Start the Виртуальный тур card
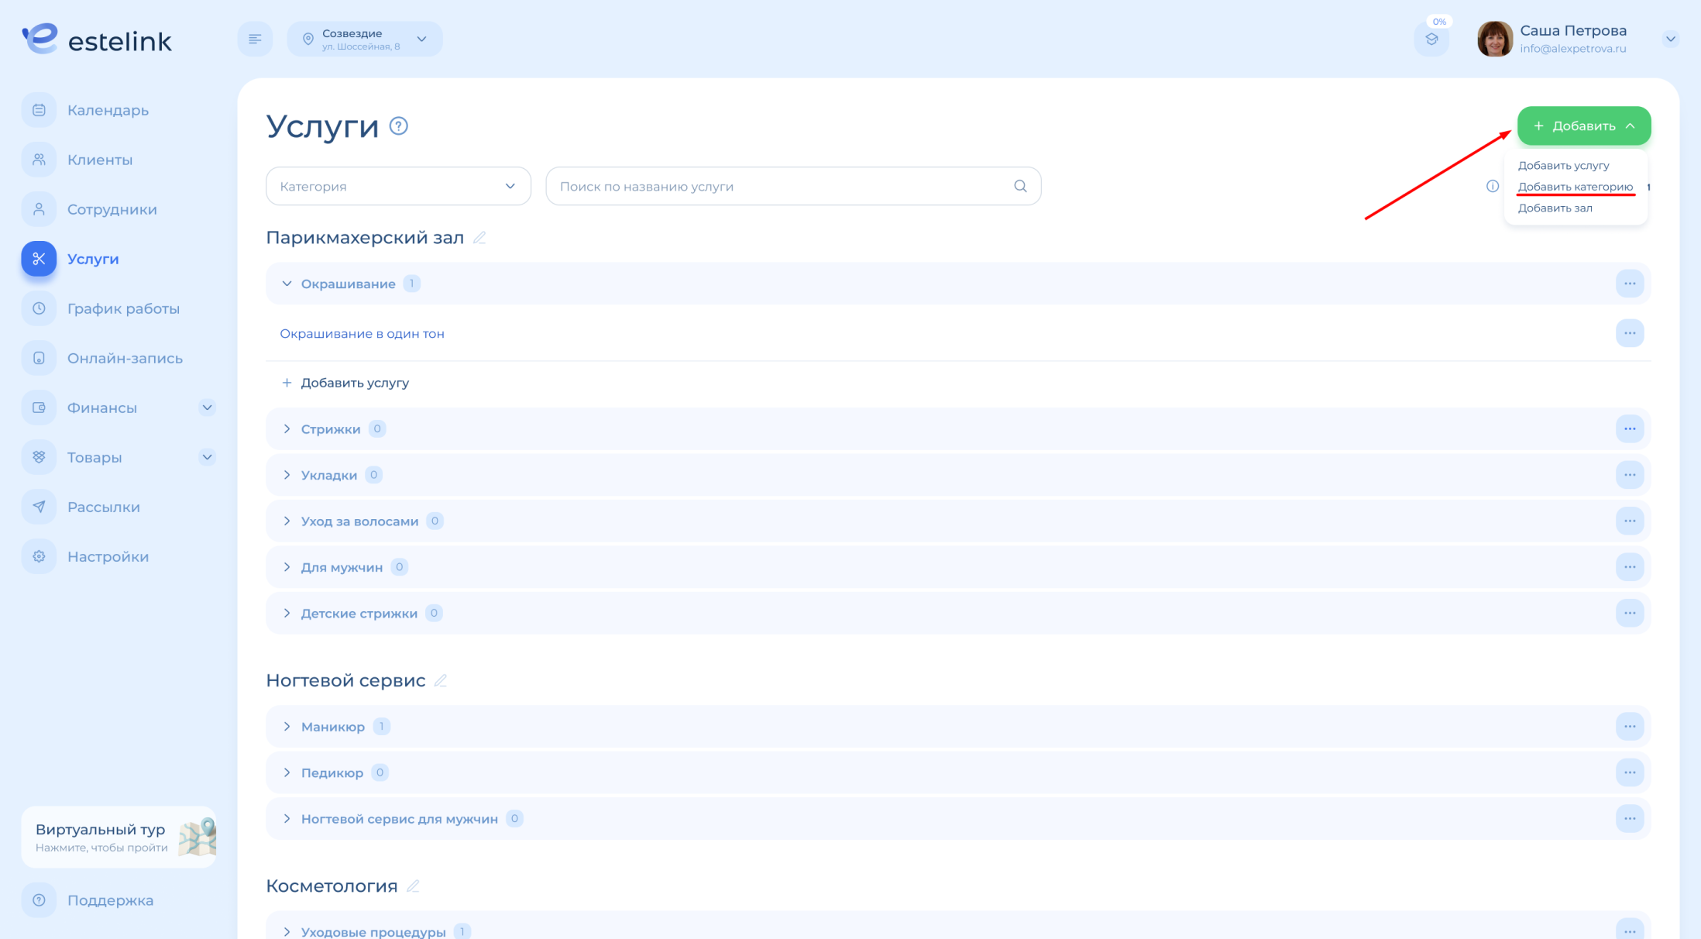The width and height of the screenshot is (1701, 939). point(119,837)
